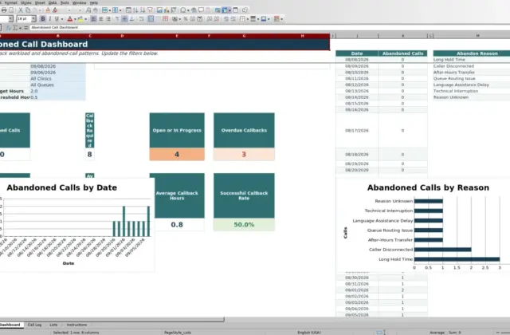Click the Long Hold Time bar in chart

pos(457,259)
